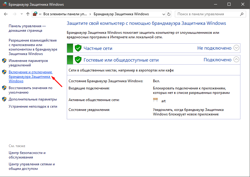Maximize the firewall window

click(229, 4)
